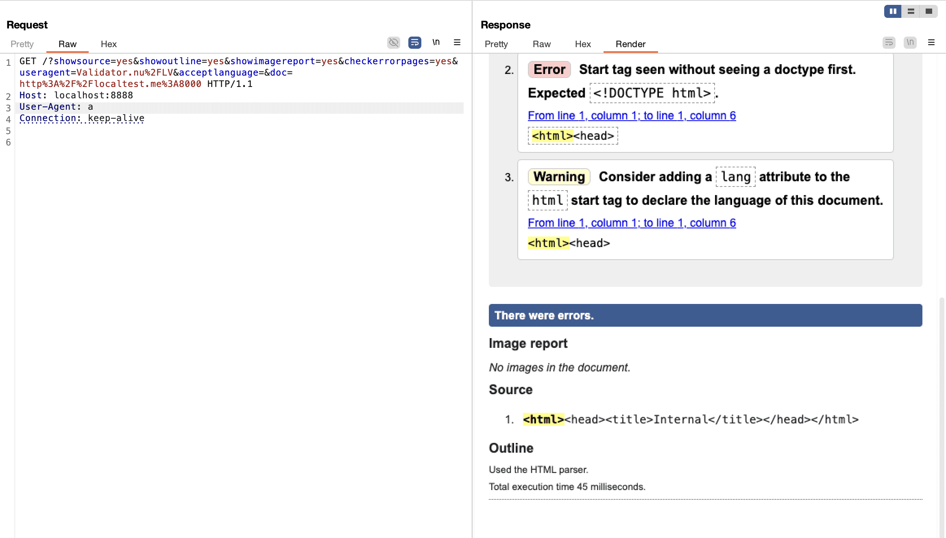Click highlighted html tag in Source listing
Image resolution: width=946 pixels, height=538 pixels.
point(543,419)
